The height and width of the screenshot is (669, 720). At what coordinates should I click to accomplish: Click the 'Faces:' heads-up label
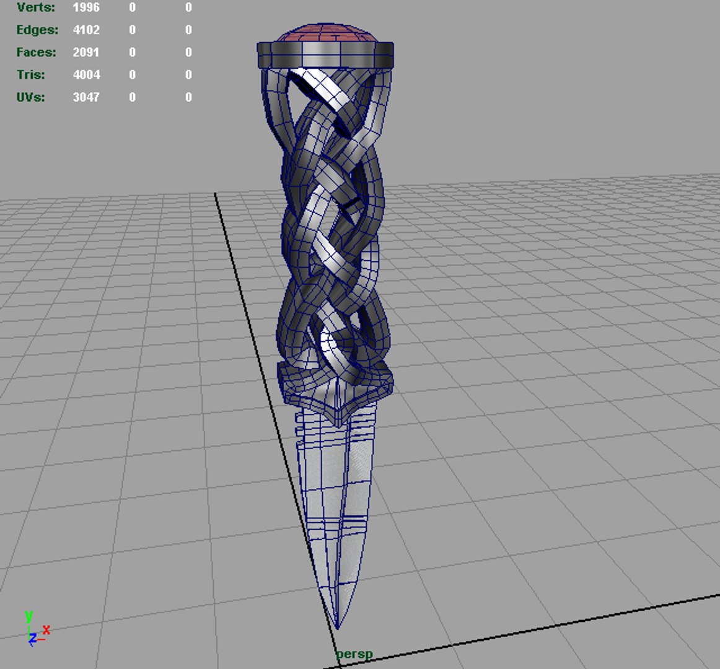coord(37,53)
